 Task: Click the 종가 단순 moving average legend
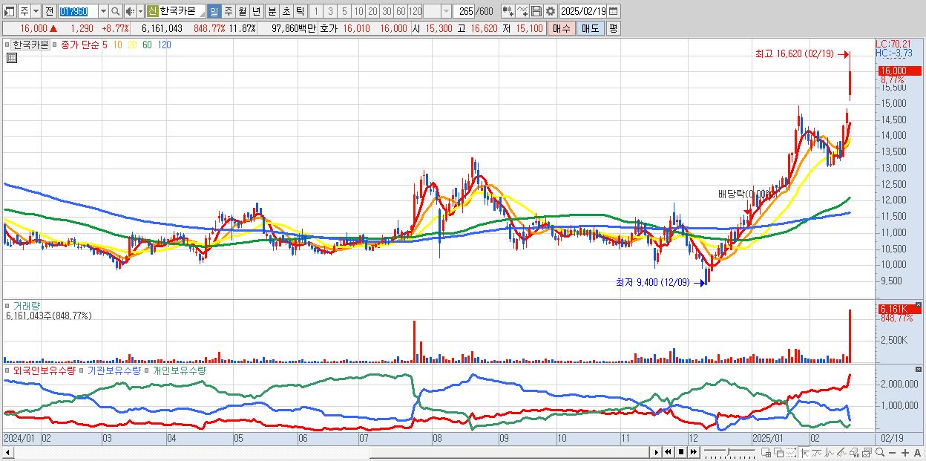point(80,45)
